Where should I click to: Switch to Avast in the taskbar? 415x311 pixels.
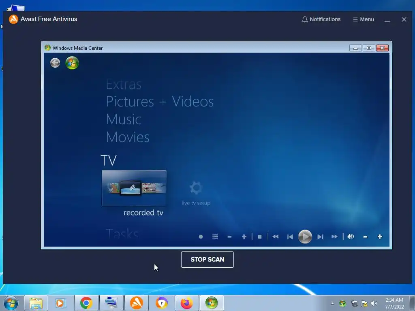(136, 303)
